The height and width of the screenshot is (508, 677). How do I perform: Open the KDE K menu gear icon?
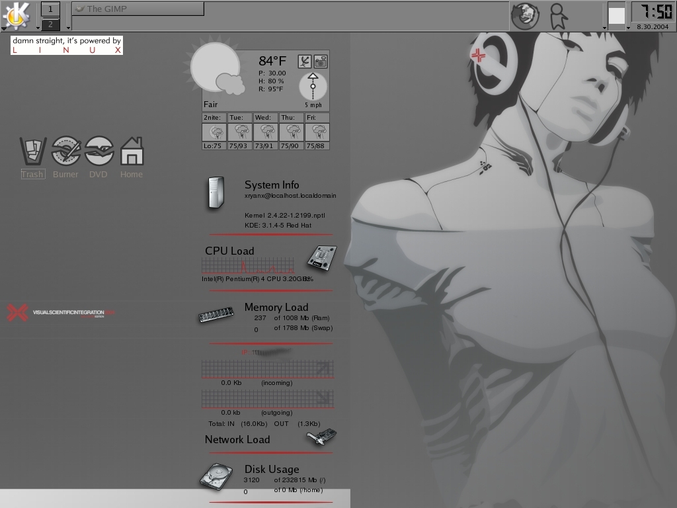point(16,16)
